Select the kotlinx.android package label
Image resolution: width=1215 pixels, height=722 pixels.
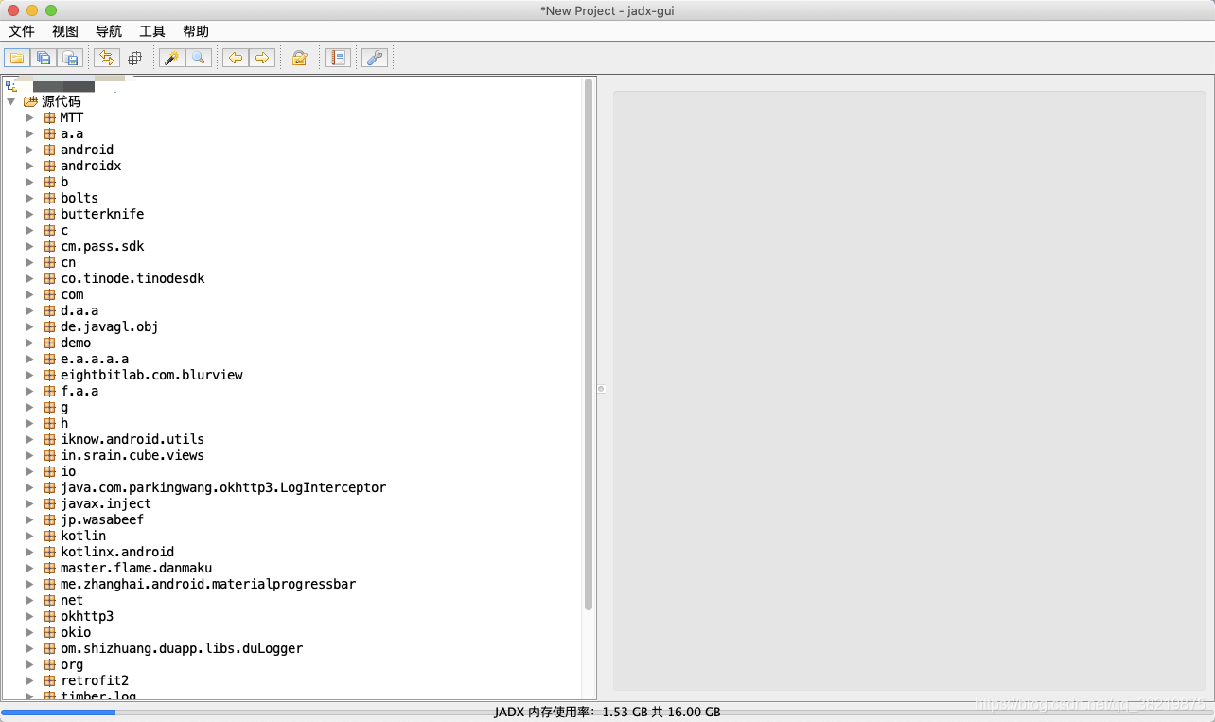pos(117,552)
